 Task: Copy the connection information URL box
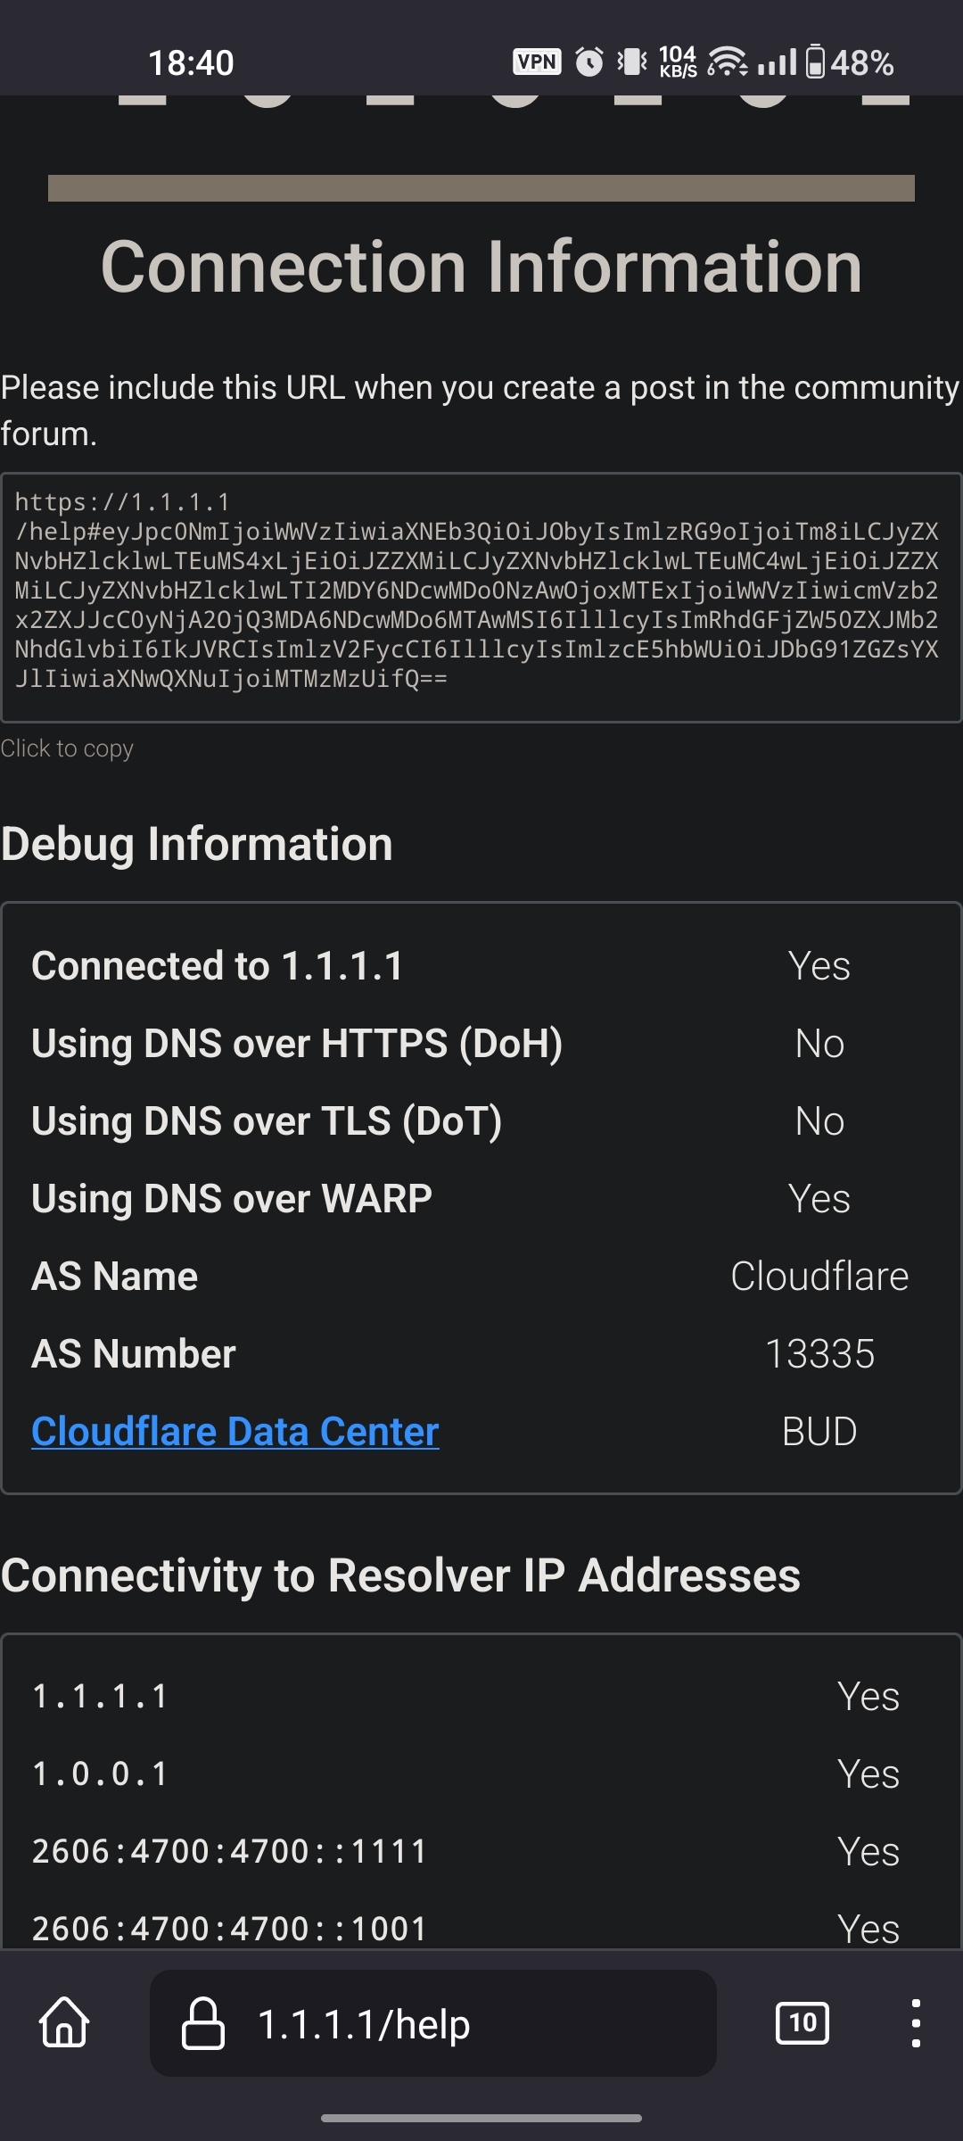(481, 597)
